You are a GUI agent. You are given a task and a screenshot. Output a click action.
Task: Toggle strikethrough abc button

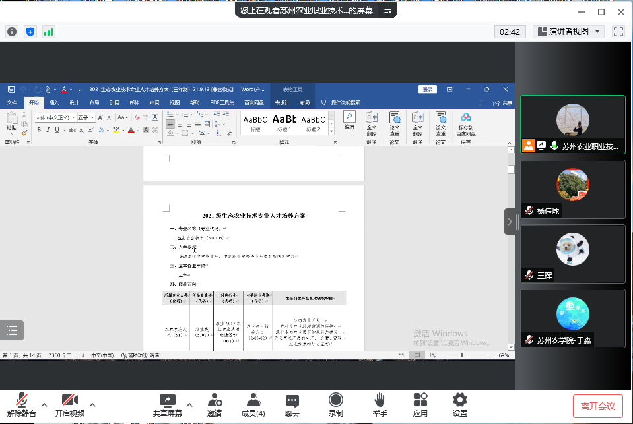click(72, 130)
